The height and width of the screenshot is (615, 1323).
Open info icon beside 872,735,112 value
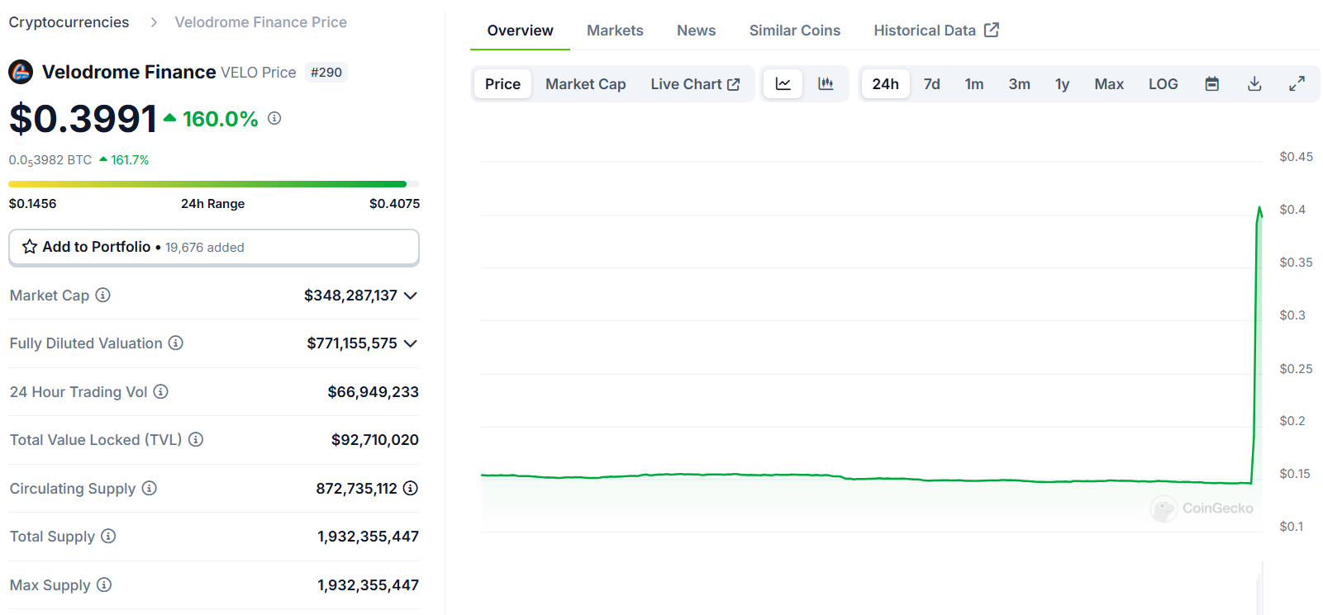[411, 488]
